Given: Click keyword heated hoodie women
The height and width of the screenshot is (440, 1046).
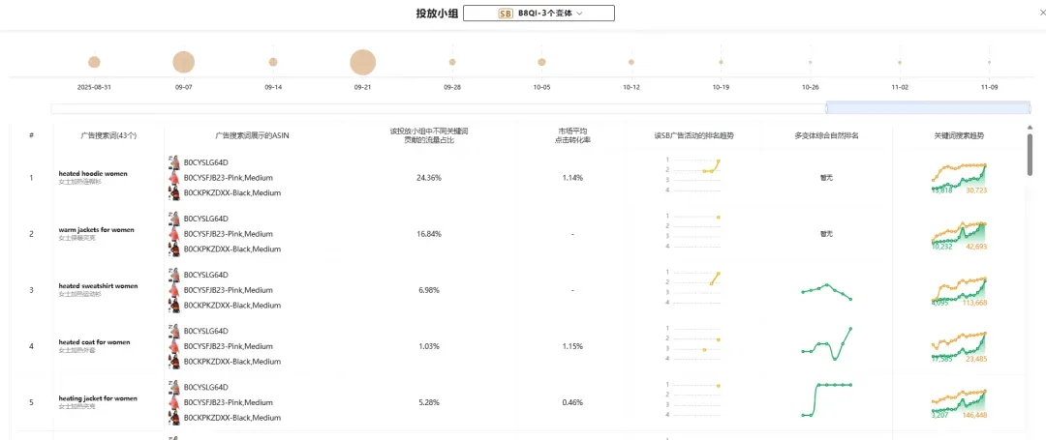Looking at the screenshot, I should pos(93,174).
